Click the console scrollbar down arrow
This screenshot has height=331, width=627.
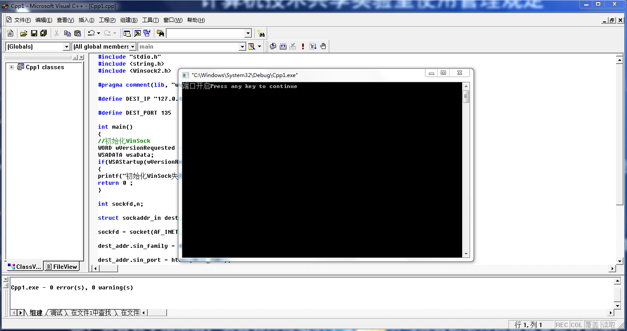click(x=466, y=254)
